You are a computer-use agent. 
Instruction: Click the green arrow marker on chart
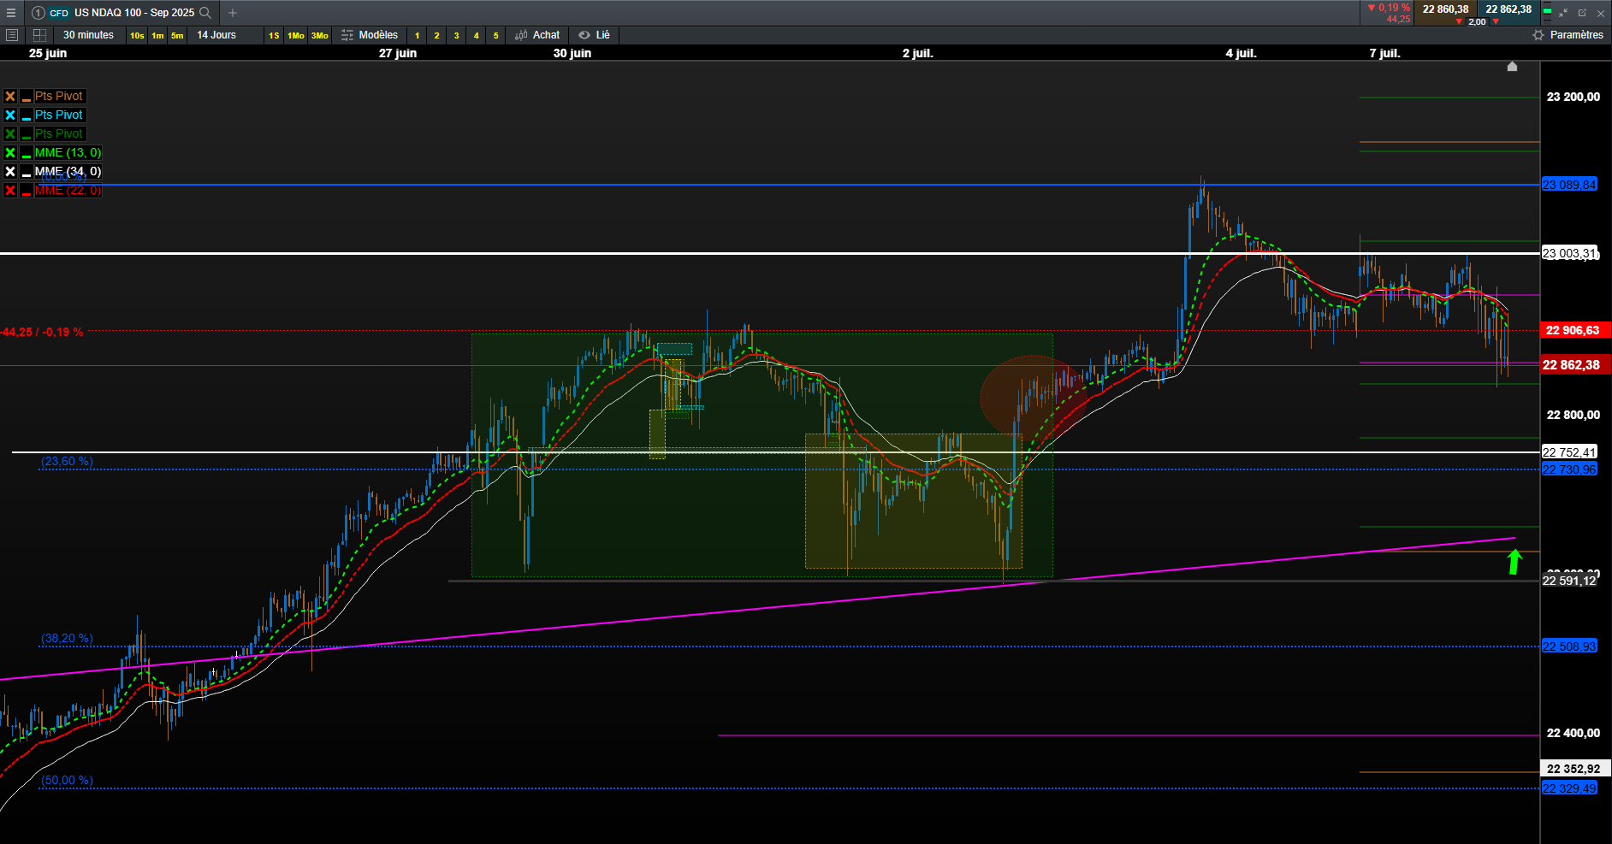pyautogui.click(x=1514, y=562)
